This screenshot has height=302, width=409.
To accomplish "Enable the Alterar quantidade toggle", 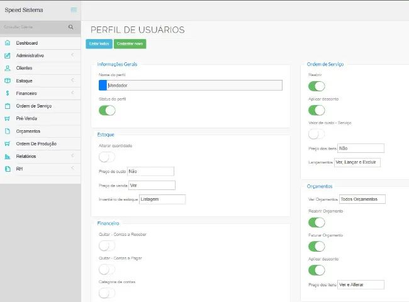I will 107,157.
